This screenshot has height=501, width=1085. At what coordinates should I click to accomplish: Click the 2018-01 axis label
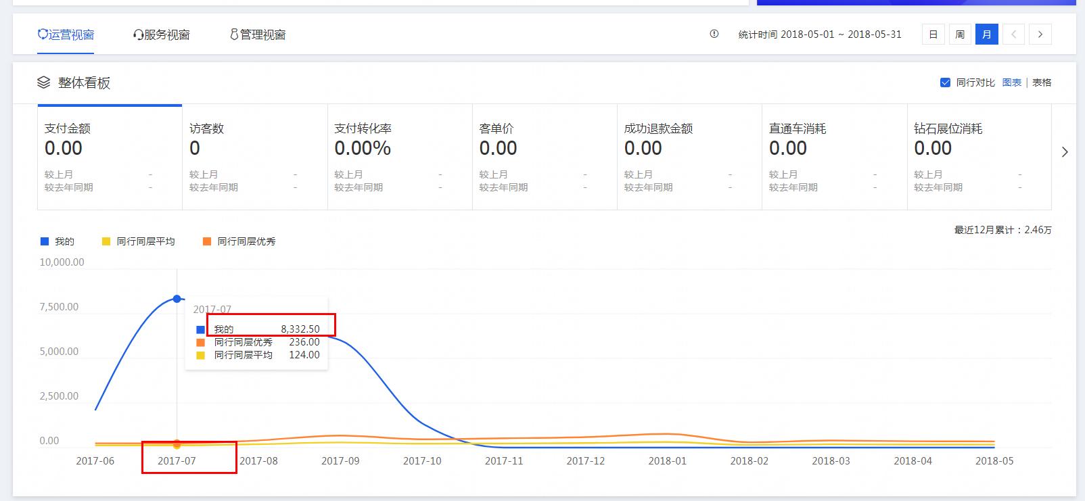pyautogui.click(x=668, y=461)
